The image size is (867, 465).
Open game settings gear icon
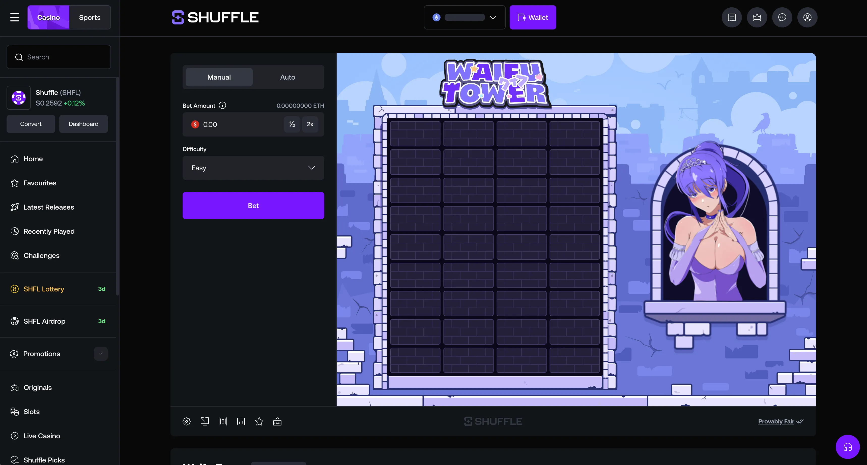[186, 421]
